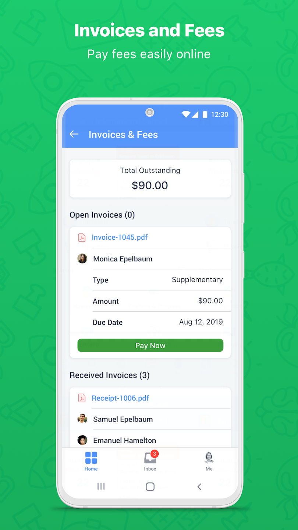Tap Samuel Epelbaum's avatar
The height and width of the screenshot is (530, 298).
pyautogui.click(x=82, y=419)
